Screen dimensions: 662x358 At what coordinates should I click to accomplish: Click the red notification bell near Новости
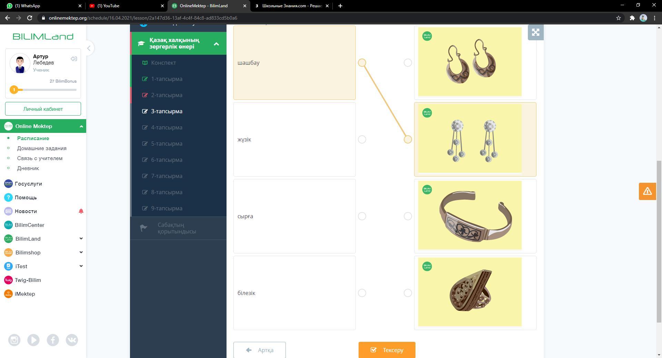coord(81,211)
